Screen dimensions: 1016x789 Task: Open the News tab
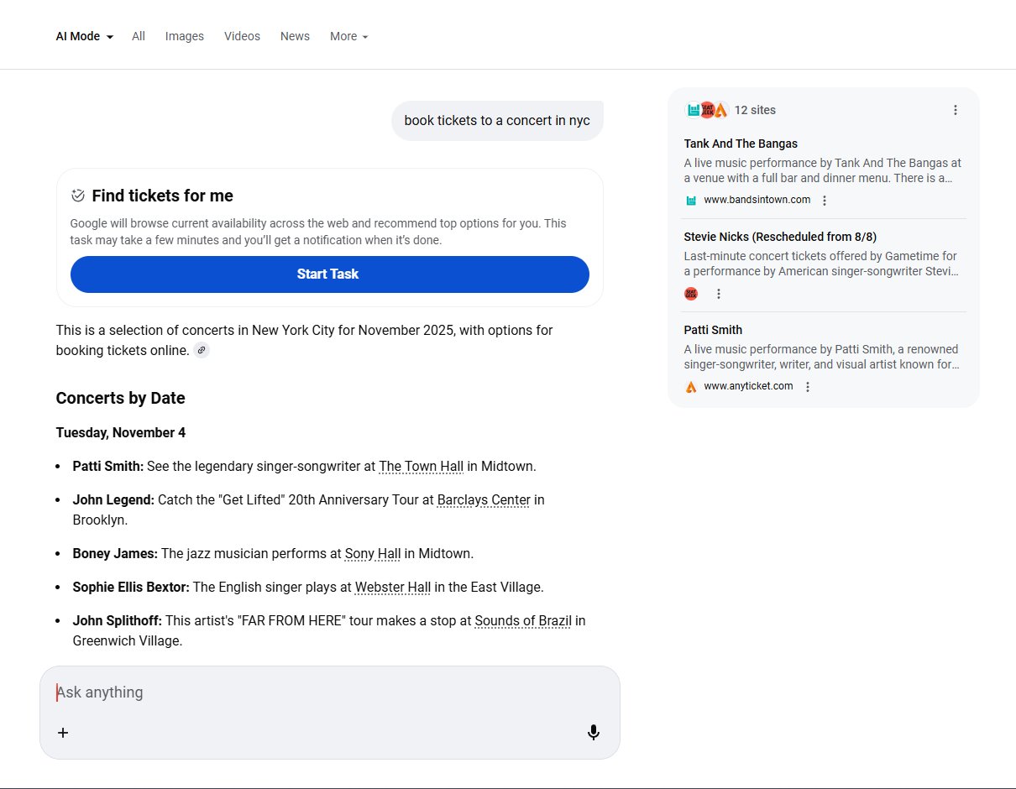(295, 36)
